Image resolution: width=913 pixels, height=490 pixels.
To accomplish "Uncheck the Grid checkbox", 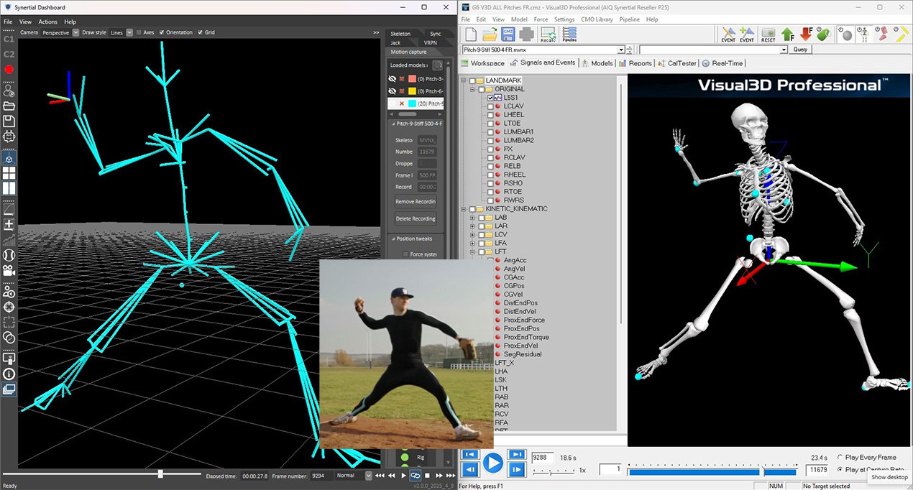I will 201,32.
